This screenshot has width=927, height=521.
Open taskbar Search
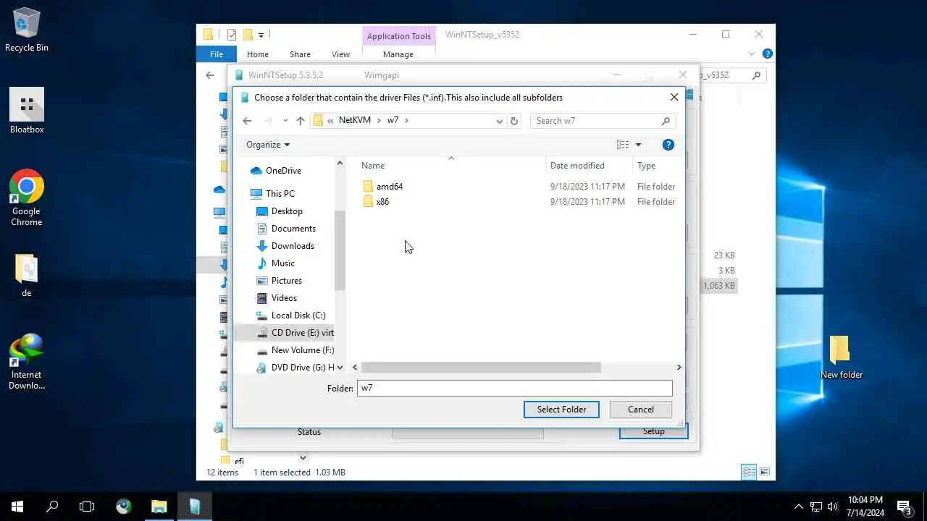(x=52, y=507)
